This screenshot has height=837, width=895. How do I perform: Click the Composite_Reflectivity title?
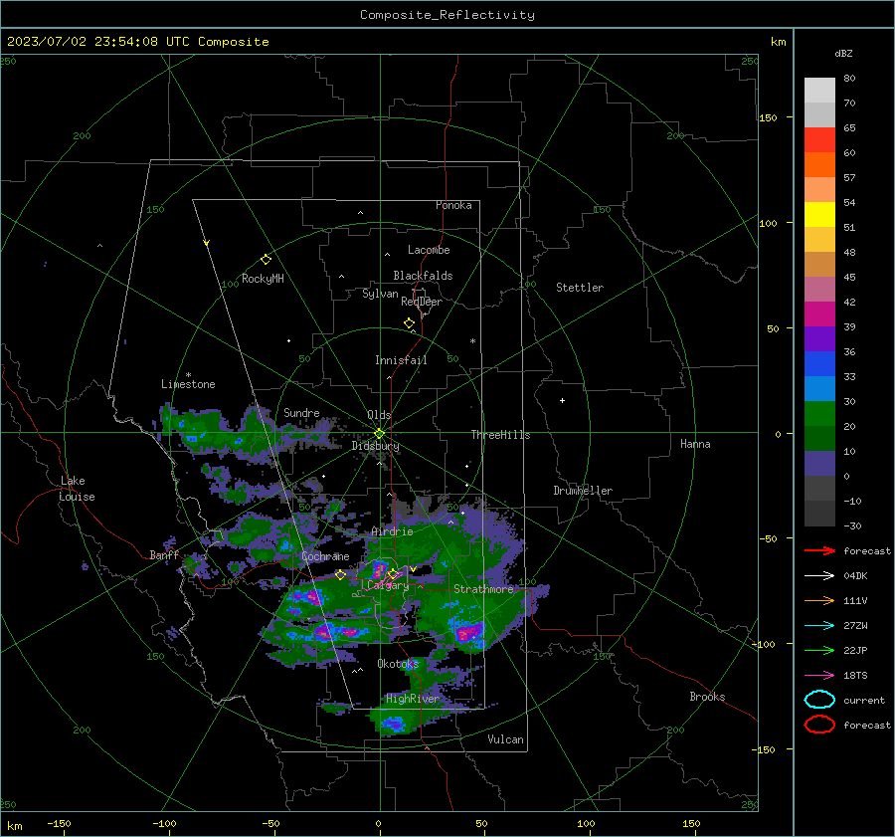pyautogui.click(x=447, y=15)
